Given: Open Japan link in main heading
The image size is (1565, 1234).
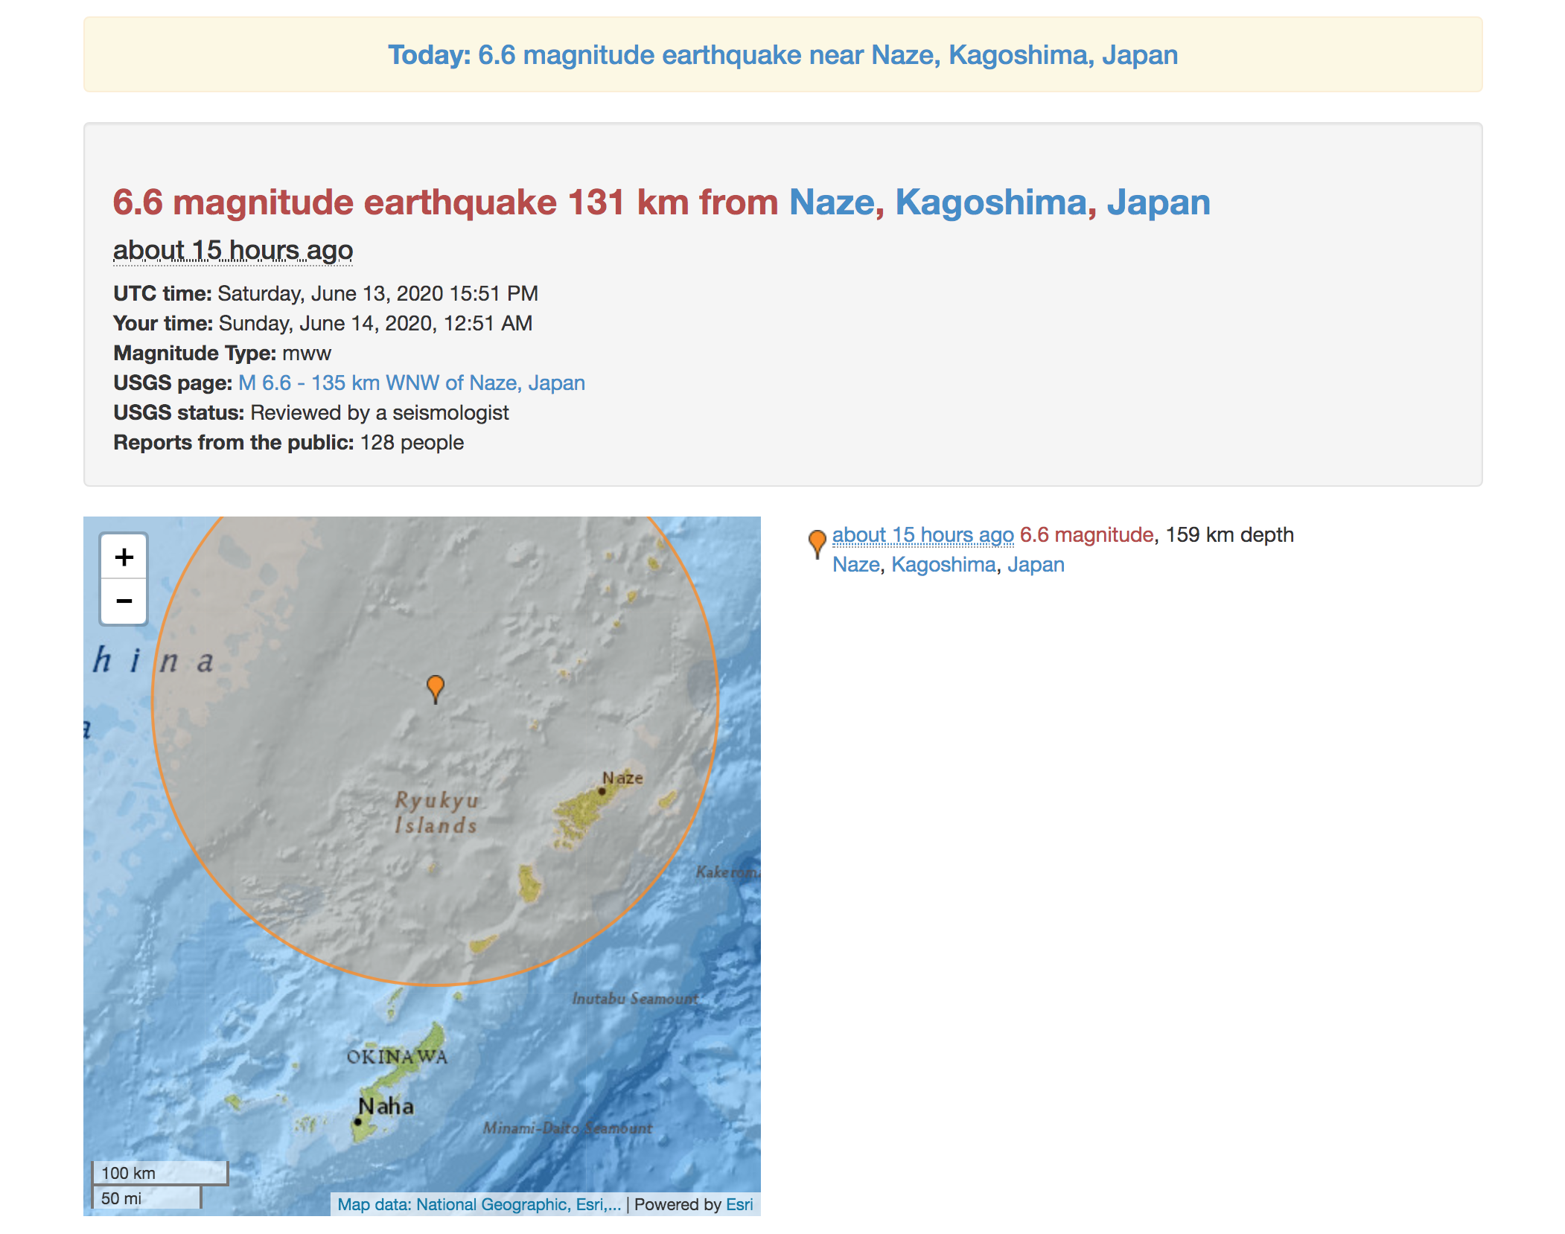Looking at the screenshot, I should [x=1158, y=202].
